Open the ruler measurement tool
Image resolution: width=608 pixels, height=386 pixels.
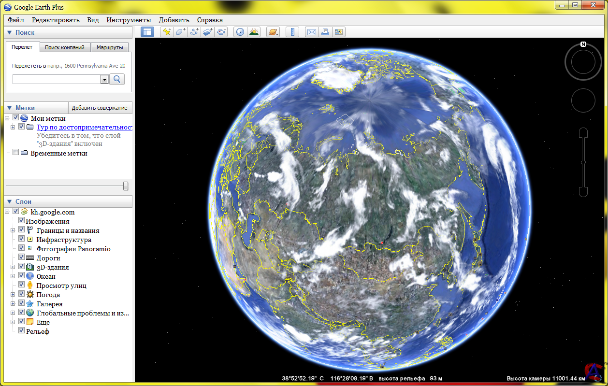coord(292,32)
